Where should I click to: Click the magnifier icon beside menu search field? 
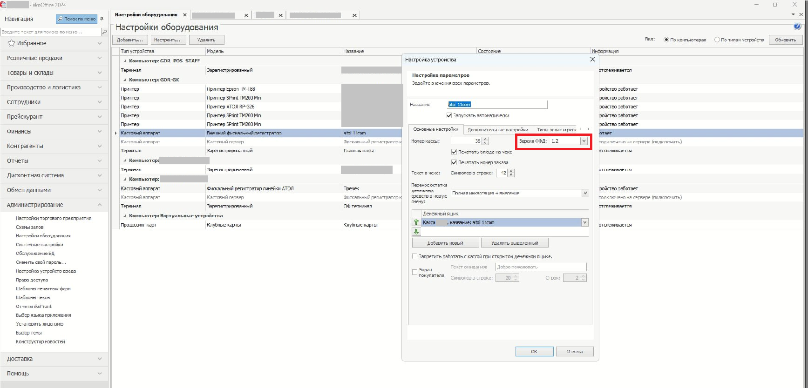pyautogui.click(x=104, y=32)
